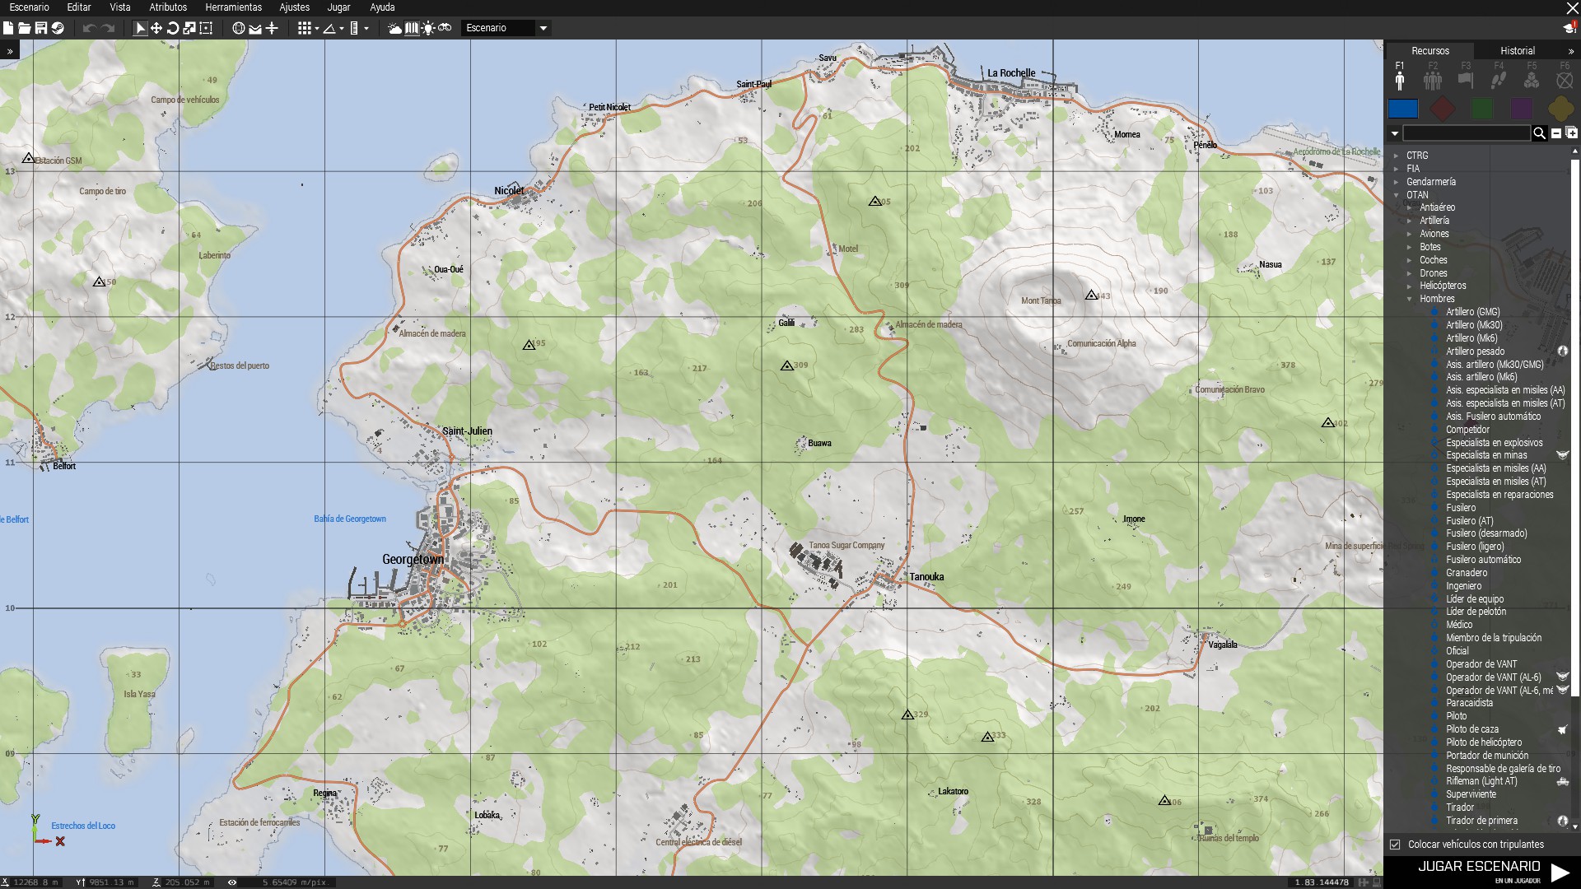Open scaling grid ruler dropdown arrow
Screen dimensions: 1581x889
(x=366, y=29)
